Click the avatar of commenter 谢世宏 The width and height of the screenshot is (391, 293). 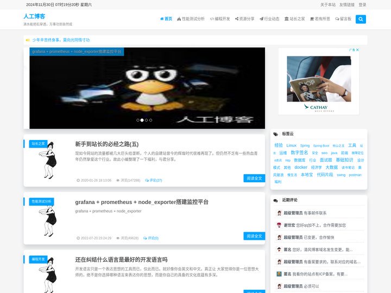pyautogui.click(x=279, y=225)
